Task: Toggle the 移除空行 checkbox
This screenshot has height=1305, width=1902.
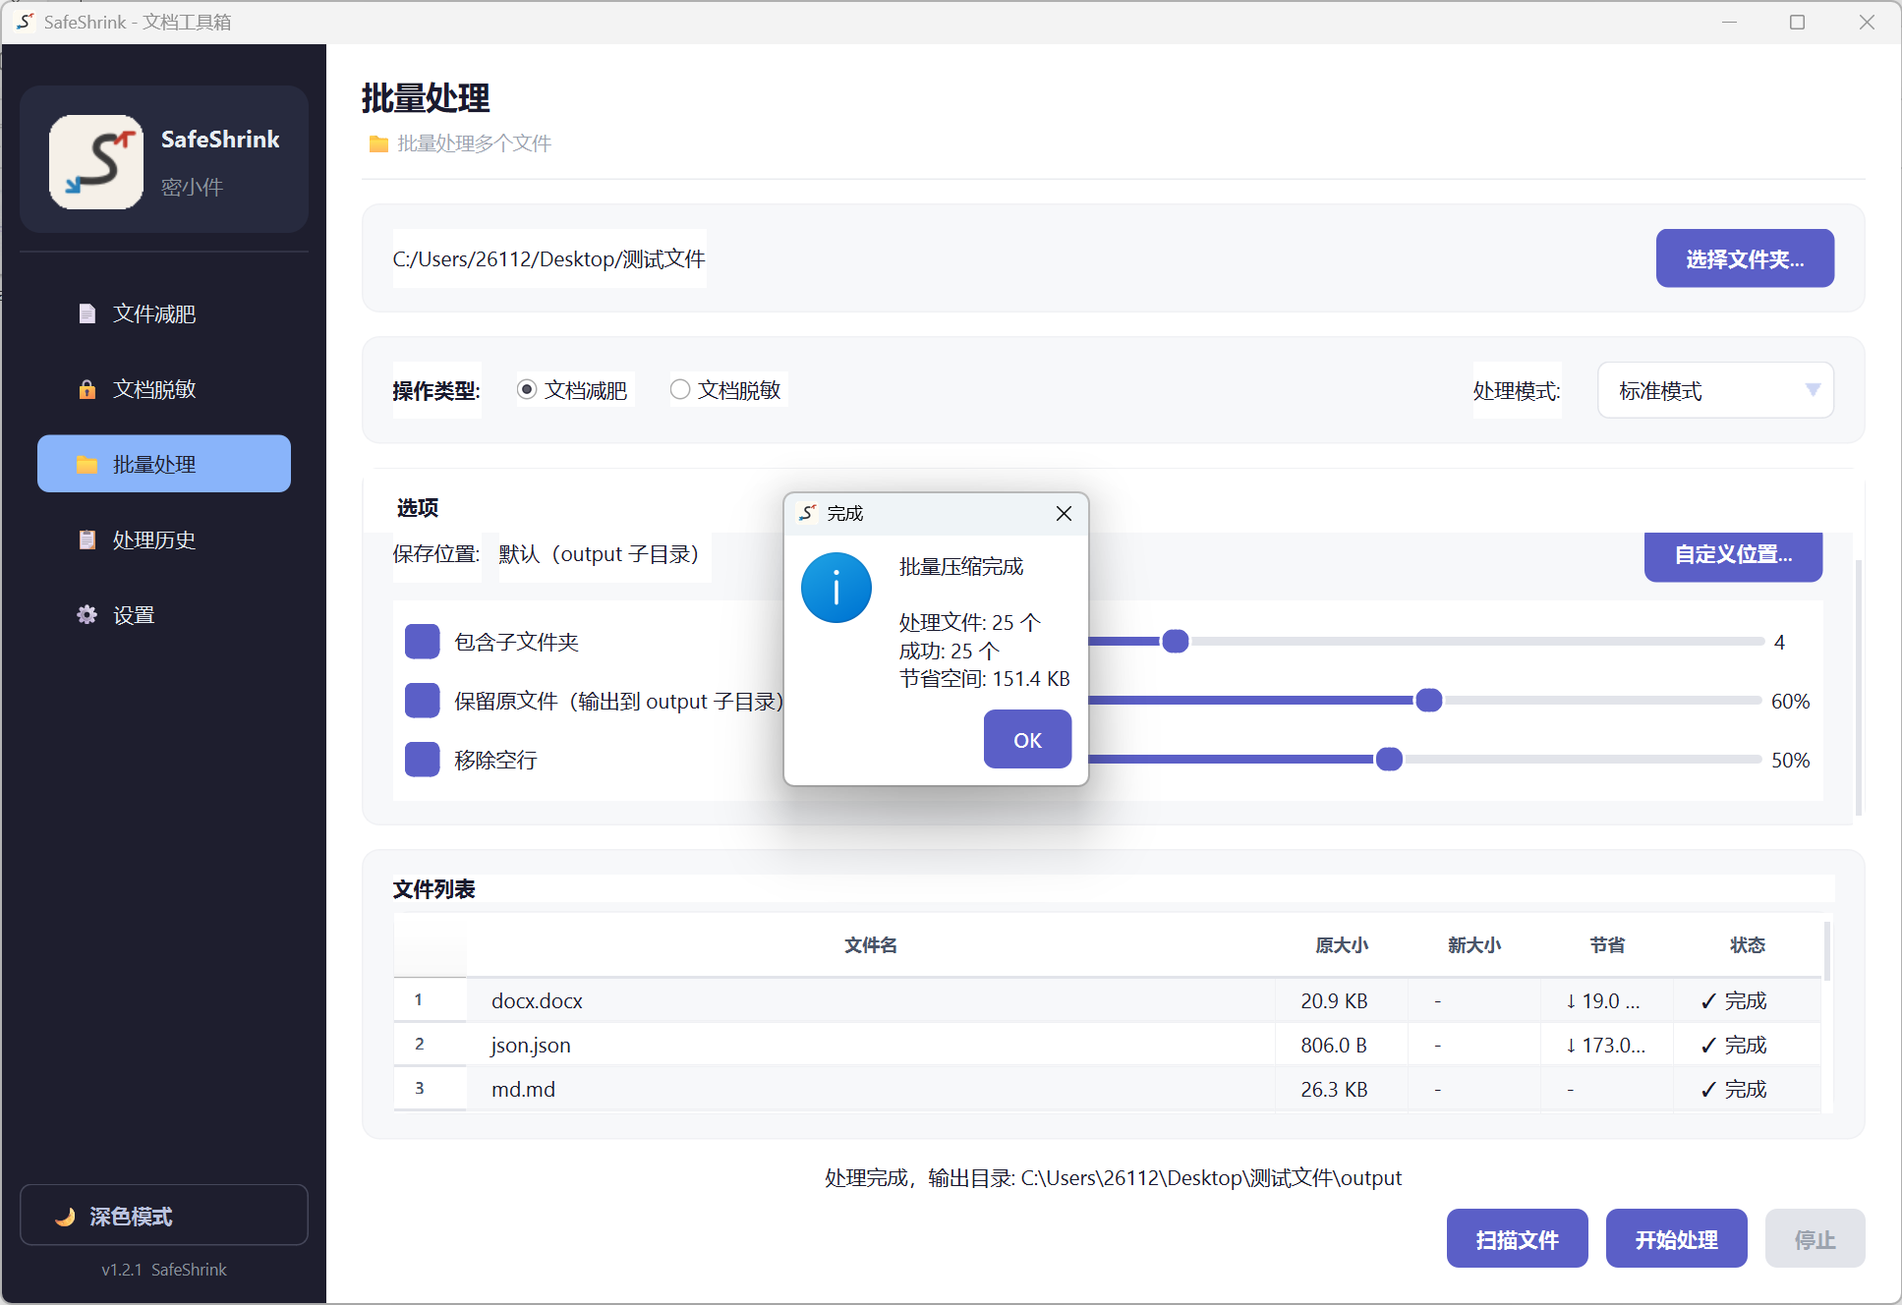Action: (x=423, y=760)
